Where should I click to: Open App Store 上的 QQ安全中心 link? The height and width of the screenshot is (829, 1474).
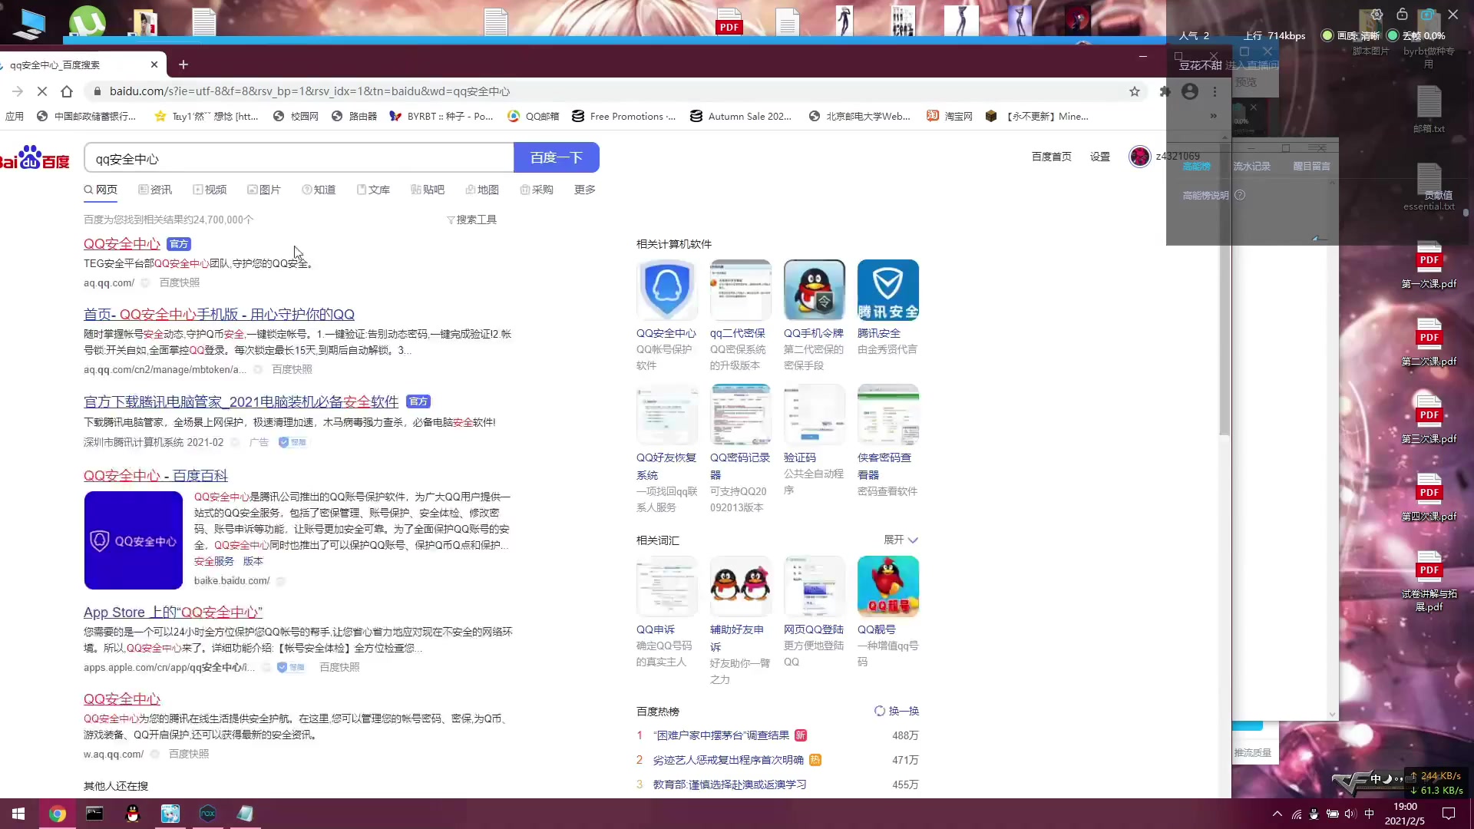click(x=173, y=613)
